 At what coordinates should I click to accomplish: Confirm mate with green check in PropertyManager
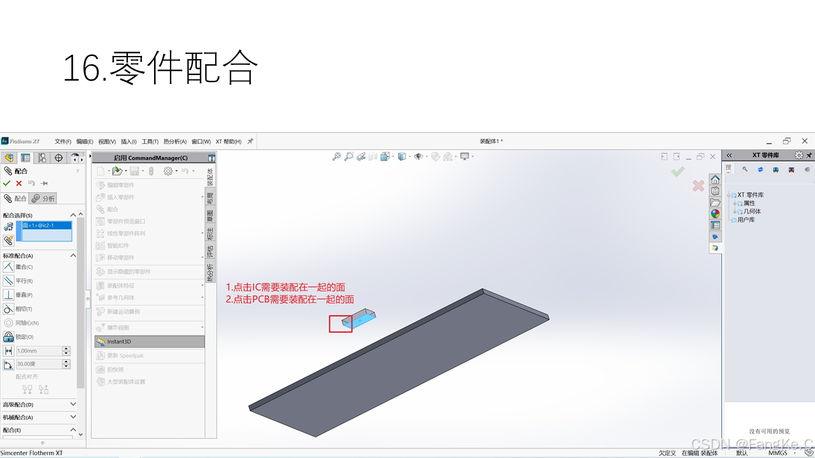[7, 183]
